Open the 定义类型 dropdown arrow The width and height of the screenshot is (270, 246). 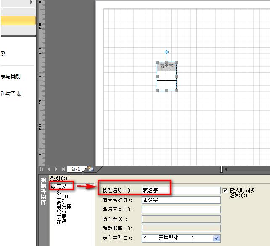(x=216, y=238)
